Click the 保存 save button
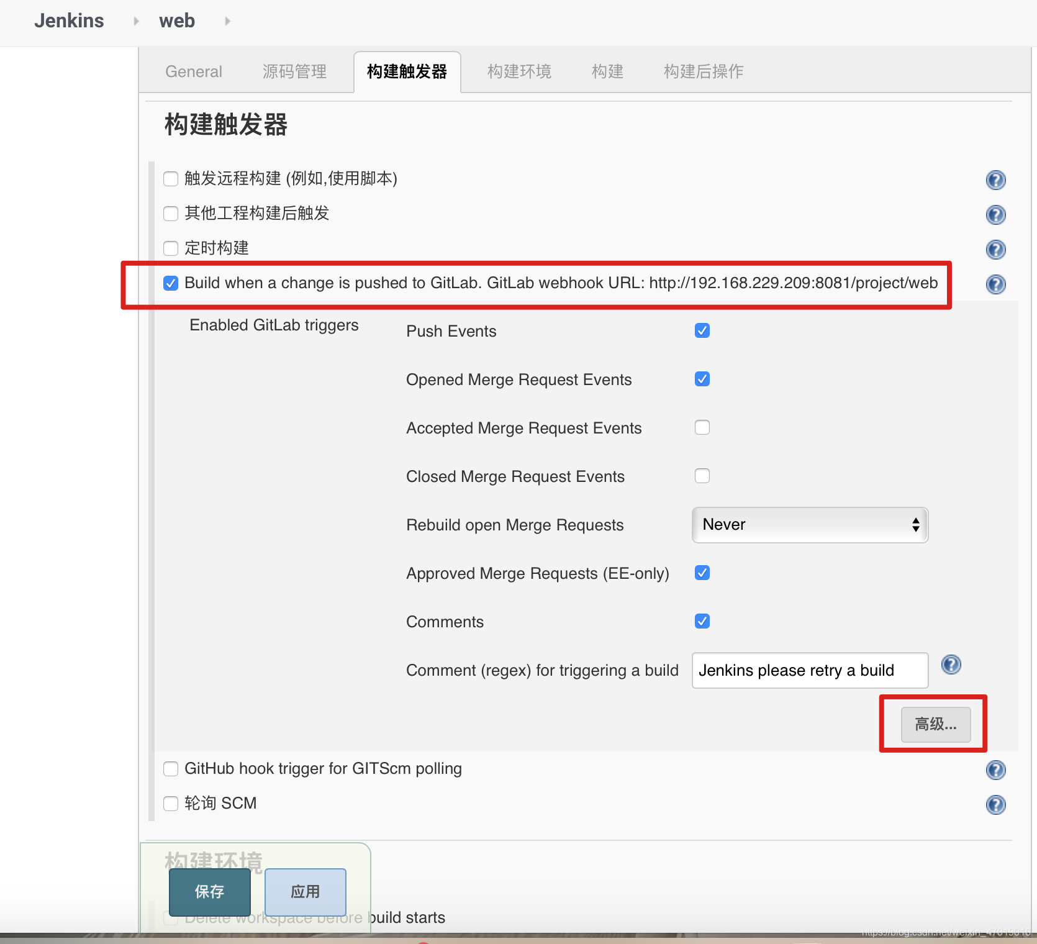The image size is (1037, 944). click(x=210, y=892)
